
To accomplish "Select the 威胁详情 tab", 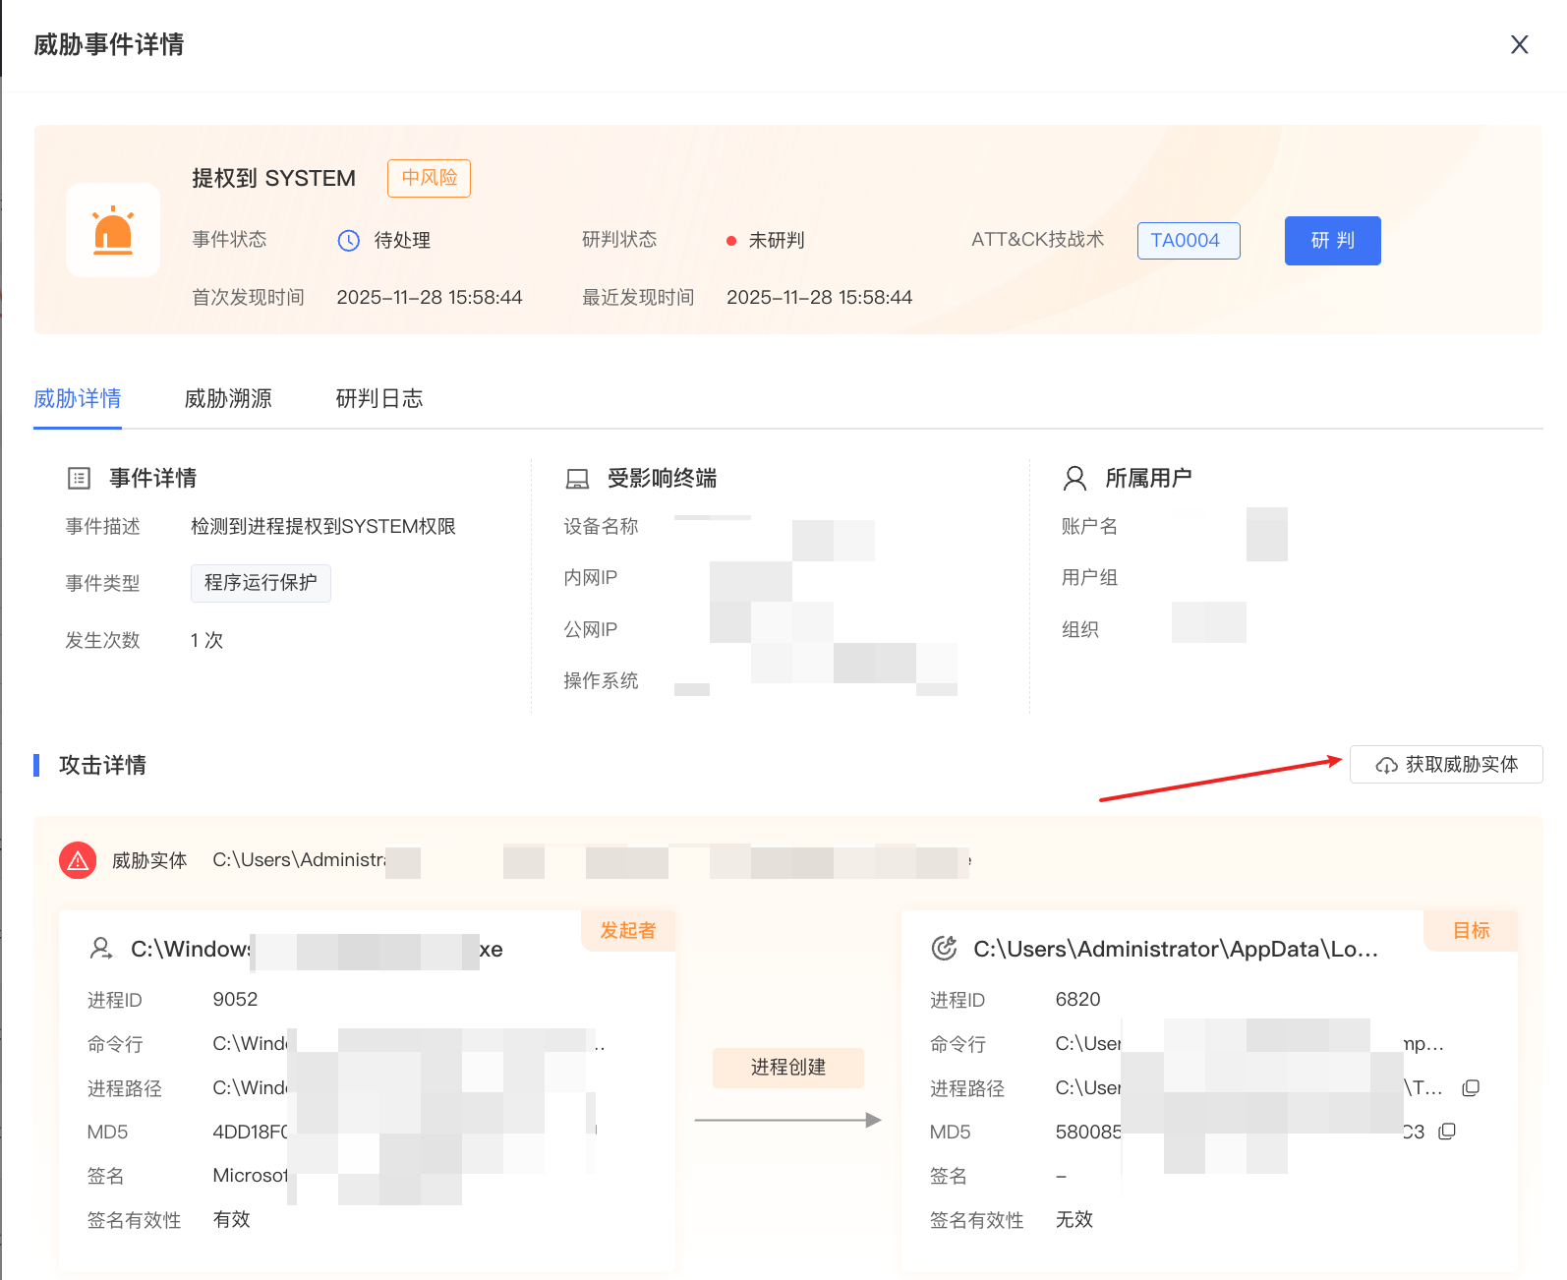I will coord(78,398).
